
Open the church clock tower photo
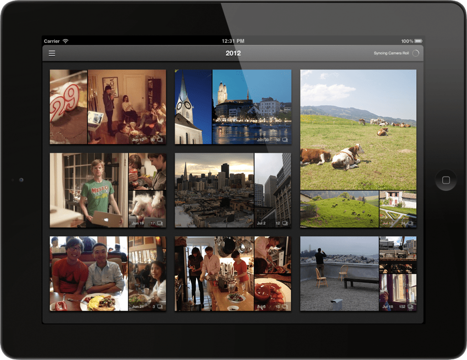click(x=193, y=107)
